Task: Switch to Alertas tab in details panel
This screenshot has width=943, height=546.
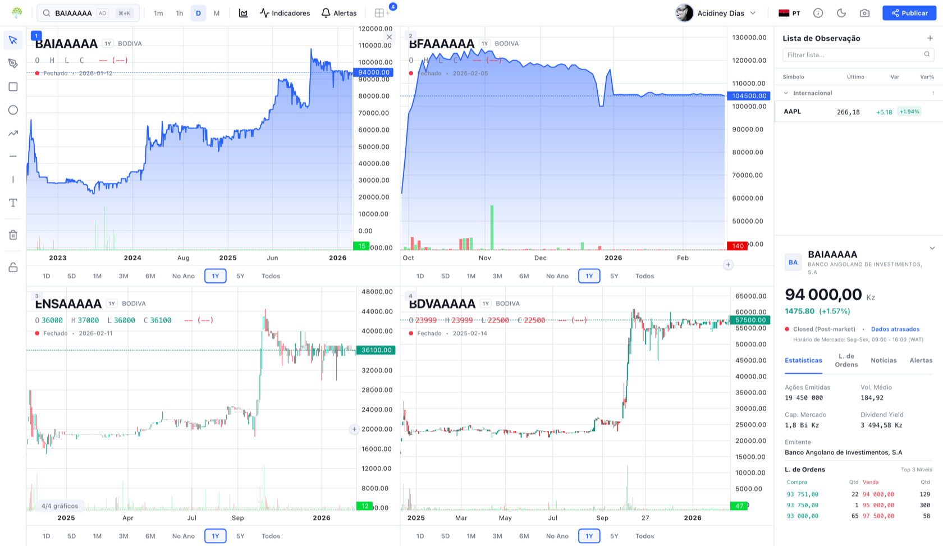Action: click(x=921, y=360)
